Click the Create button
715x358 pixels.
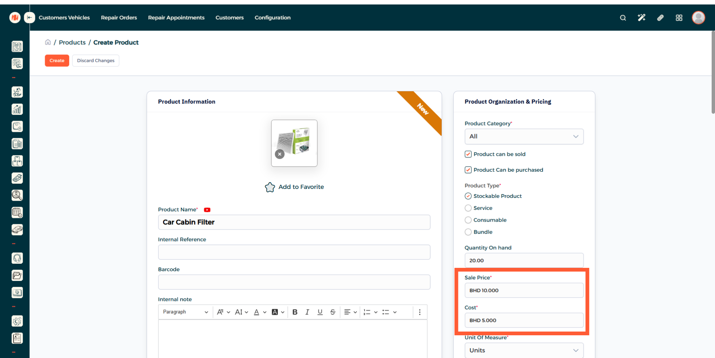pyautogui.click(x=57, y=61)
